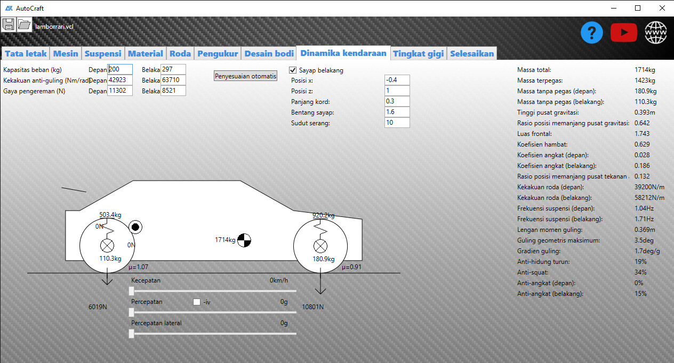Open the Tingkat gigi tab
The image size is (674, 363).
point(418,53)
